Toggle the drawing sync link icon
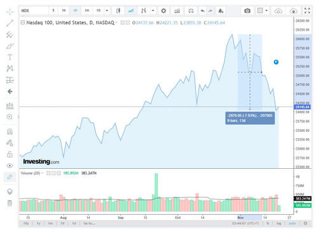 (10, 177)
